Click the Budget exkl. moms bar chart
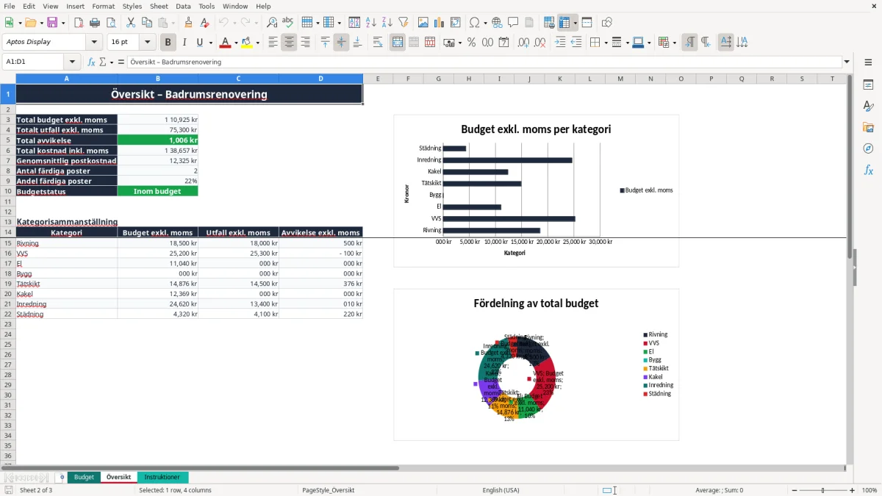Viewport: 882px width, 496px height. click(x=536, y=190)
